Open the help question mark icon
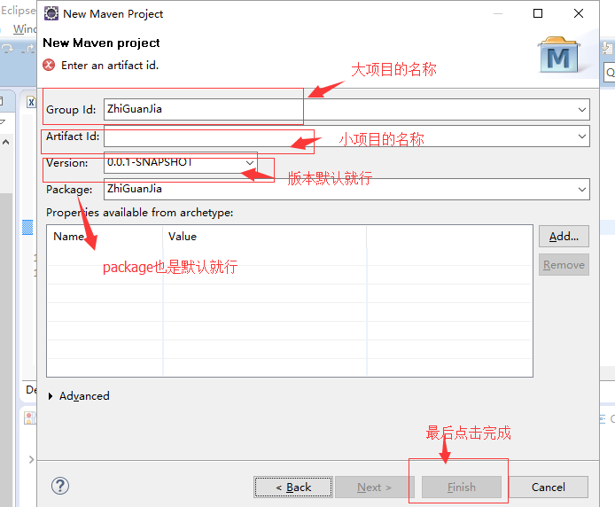Viewport: 615px width, 507px height. tap(60, 486)
